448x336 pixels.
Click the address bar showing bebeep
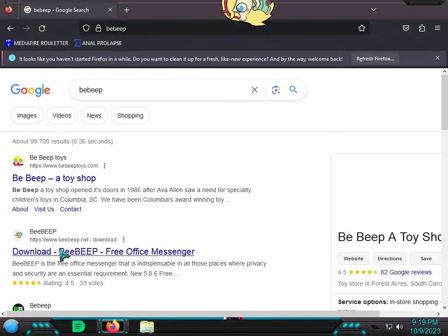click(224, 28)
